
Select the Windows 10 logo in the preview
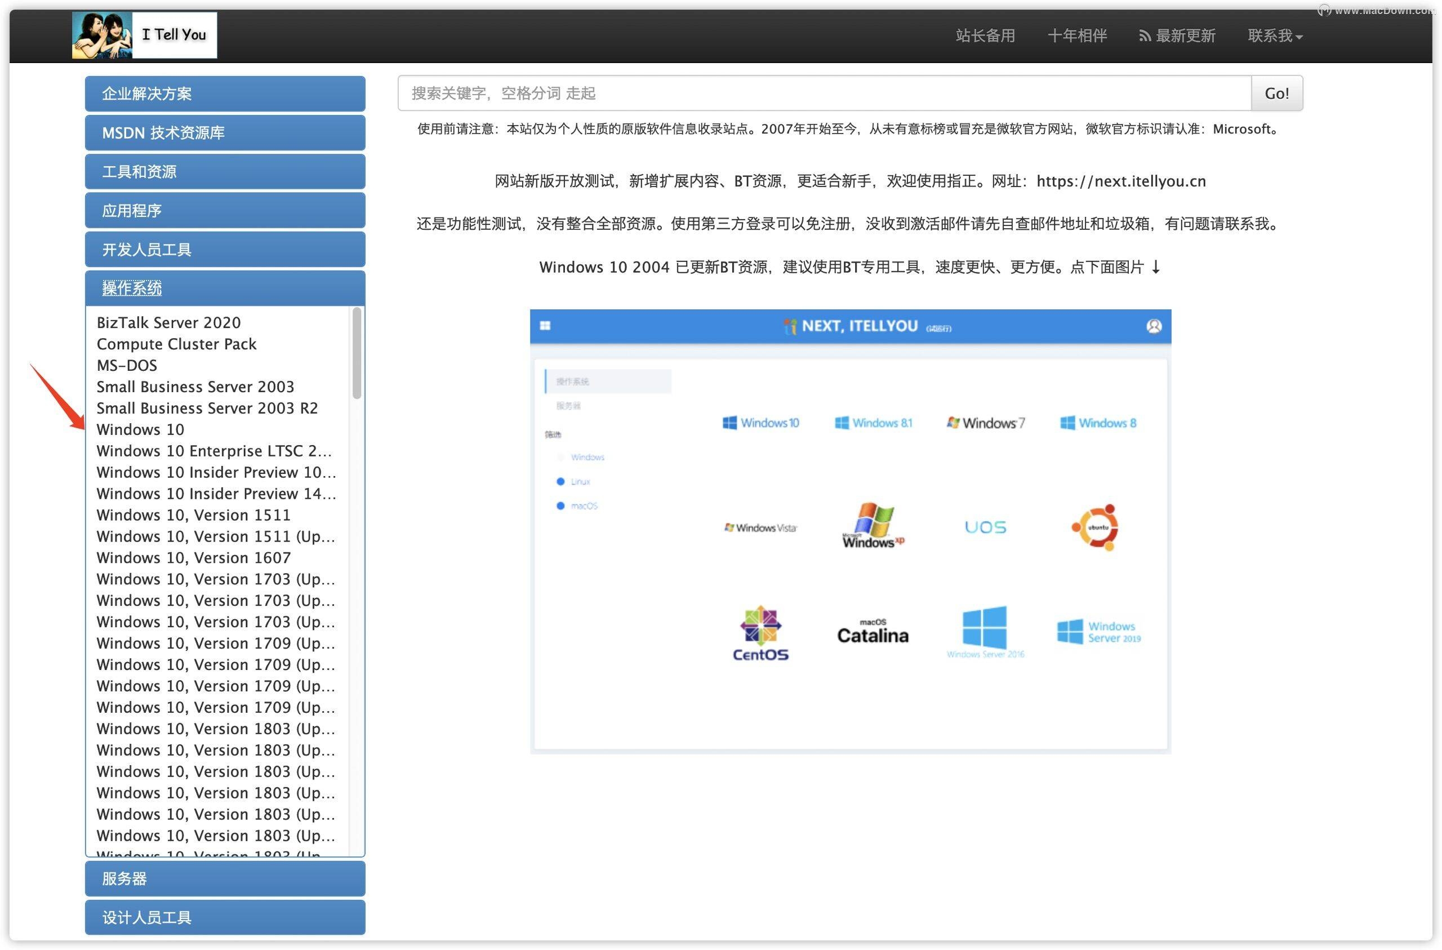pyautogui.click(x=762, y=423)
